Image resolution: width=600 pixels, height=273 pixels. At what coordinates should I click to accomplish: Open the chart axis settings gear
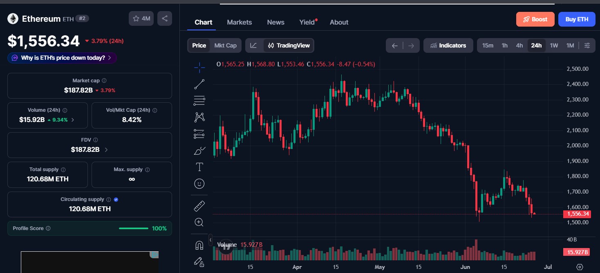580,267
